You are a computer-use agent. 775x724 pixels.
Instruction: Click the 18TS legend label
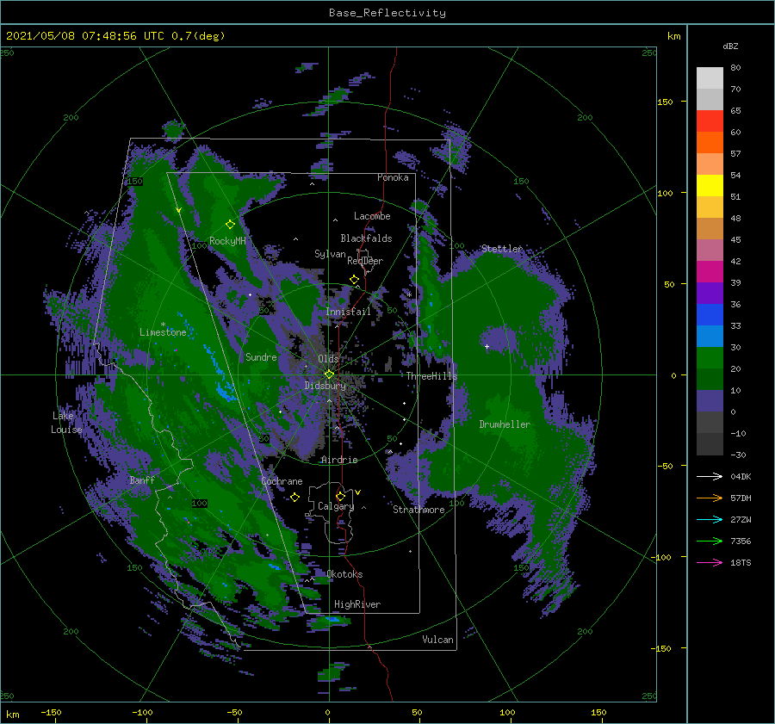click(741, 562)
